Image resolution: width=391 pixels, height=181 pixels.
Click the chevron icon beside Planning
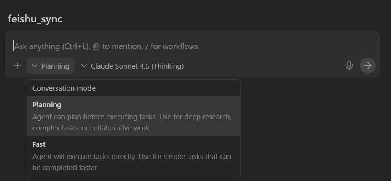point(35,66)
